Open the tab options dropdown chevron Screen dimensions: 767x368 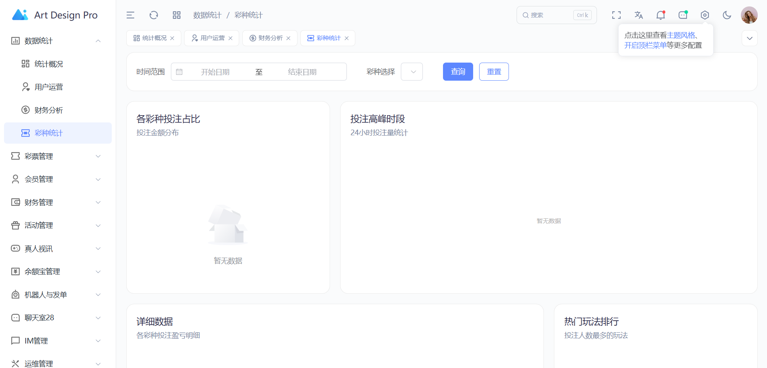[x=749, y=39]
